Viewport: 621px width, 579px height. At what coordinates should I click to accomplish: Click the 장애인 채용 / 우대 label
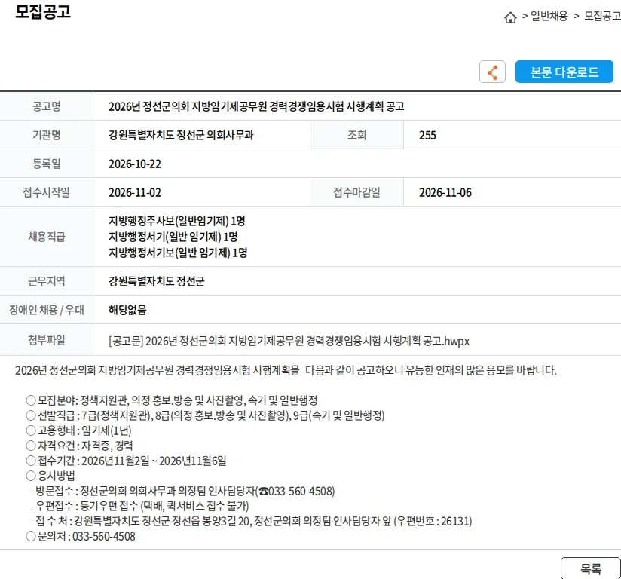46,310
